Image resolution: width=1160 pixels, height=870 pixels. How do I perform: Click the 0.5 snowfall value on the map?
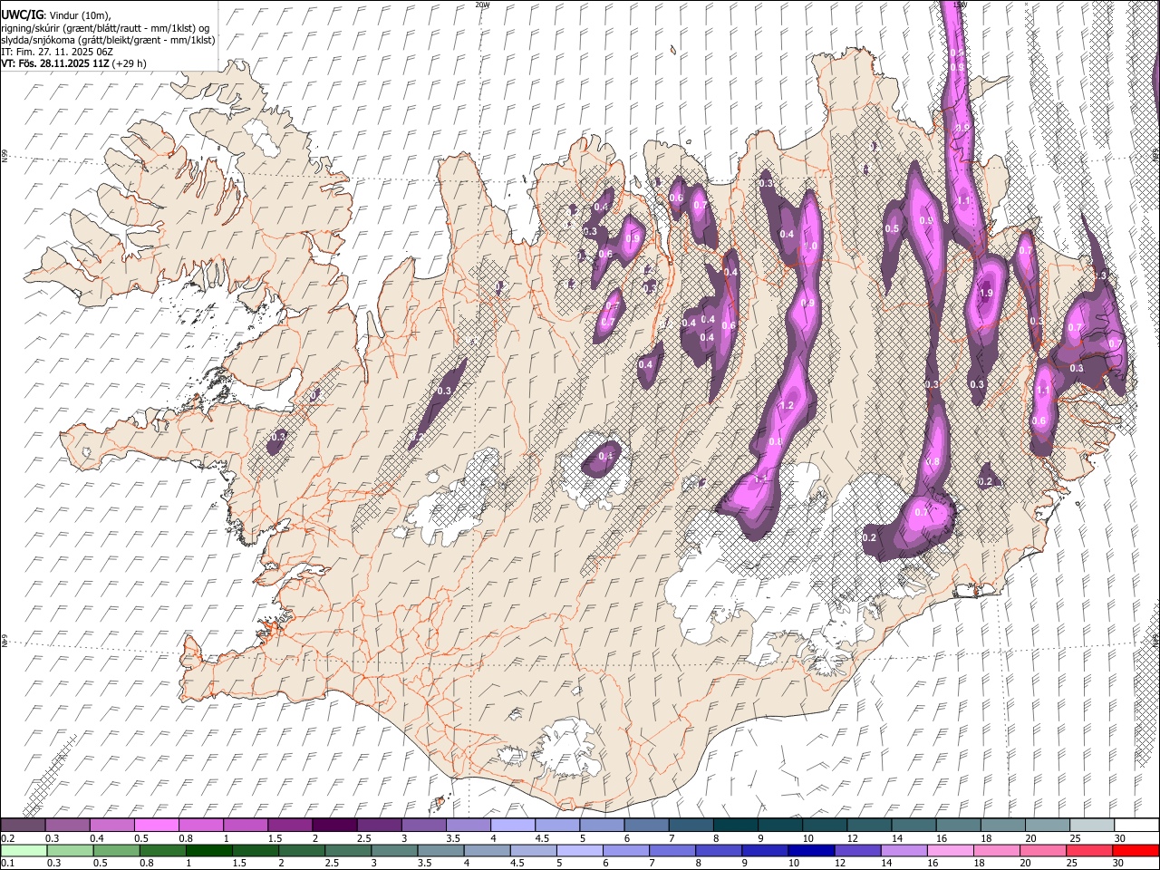click(892, 228)
